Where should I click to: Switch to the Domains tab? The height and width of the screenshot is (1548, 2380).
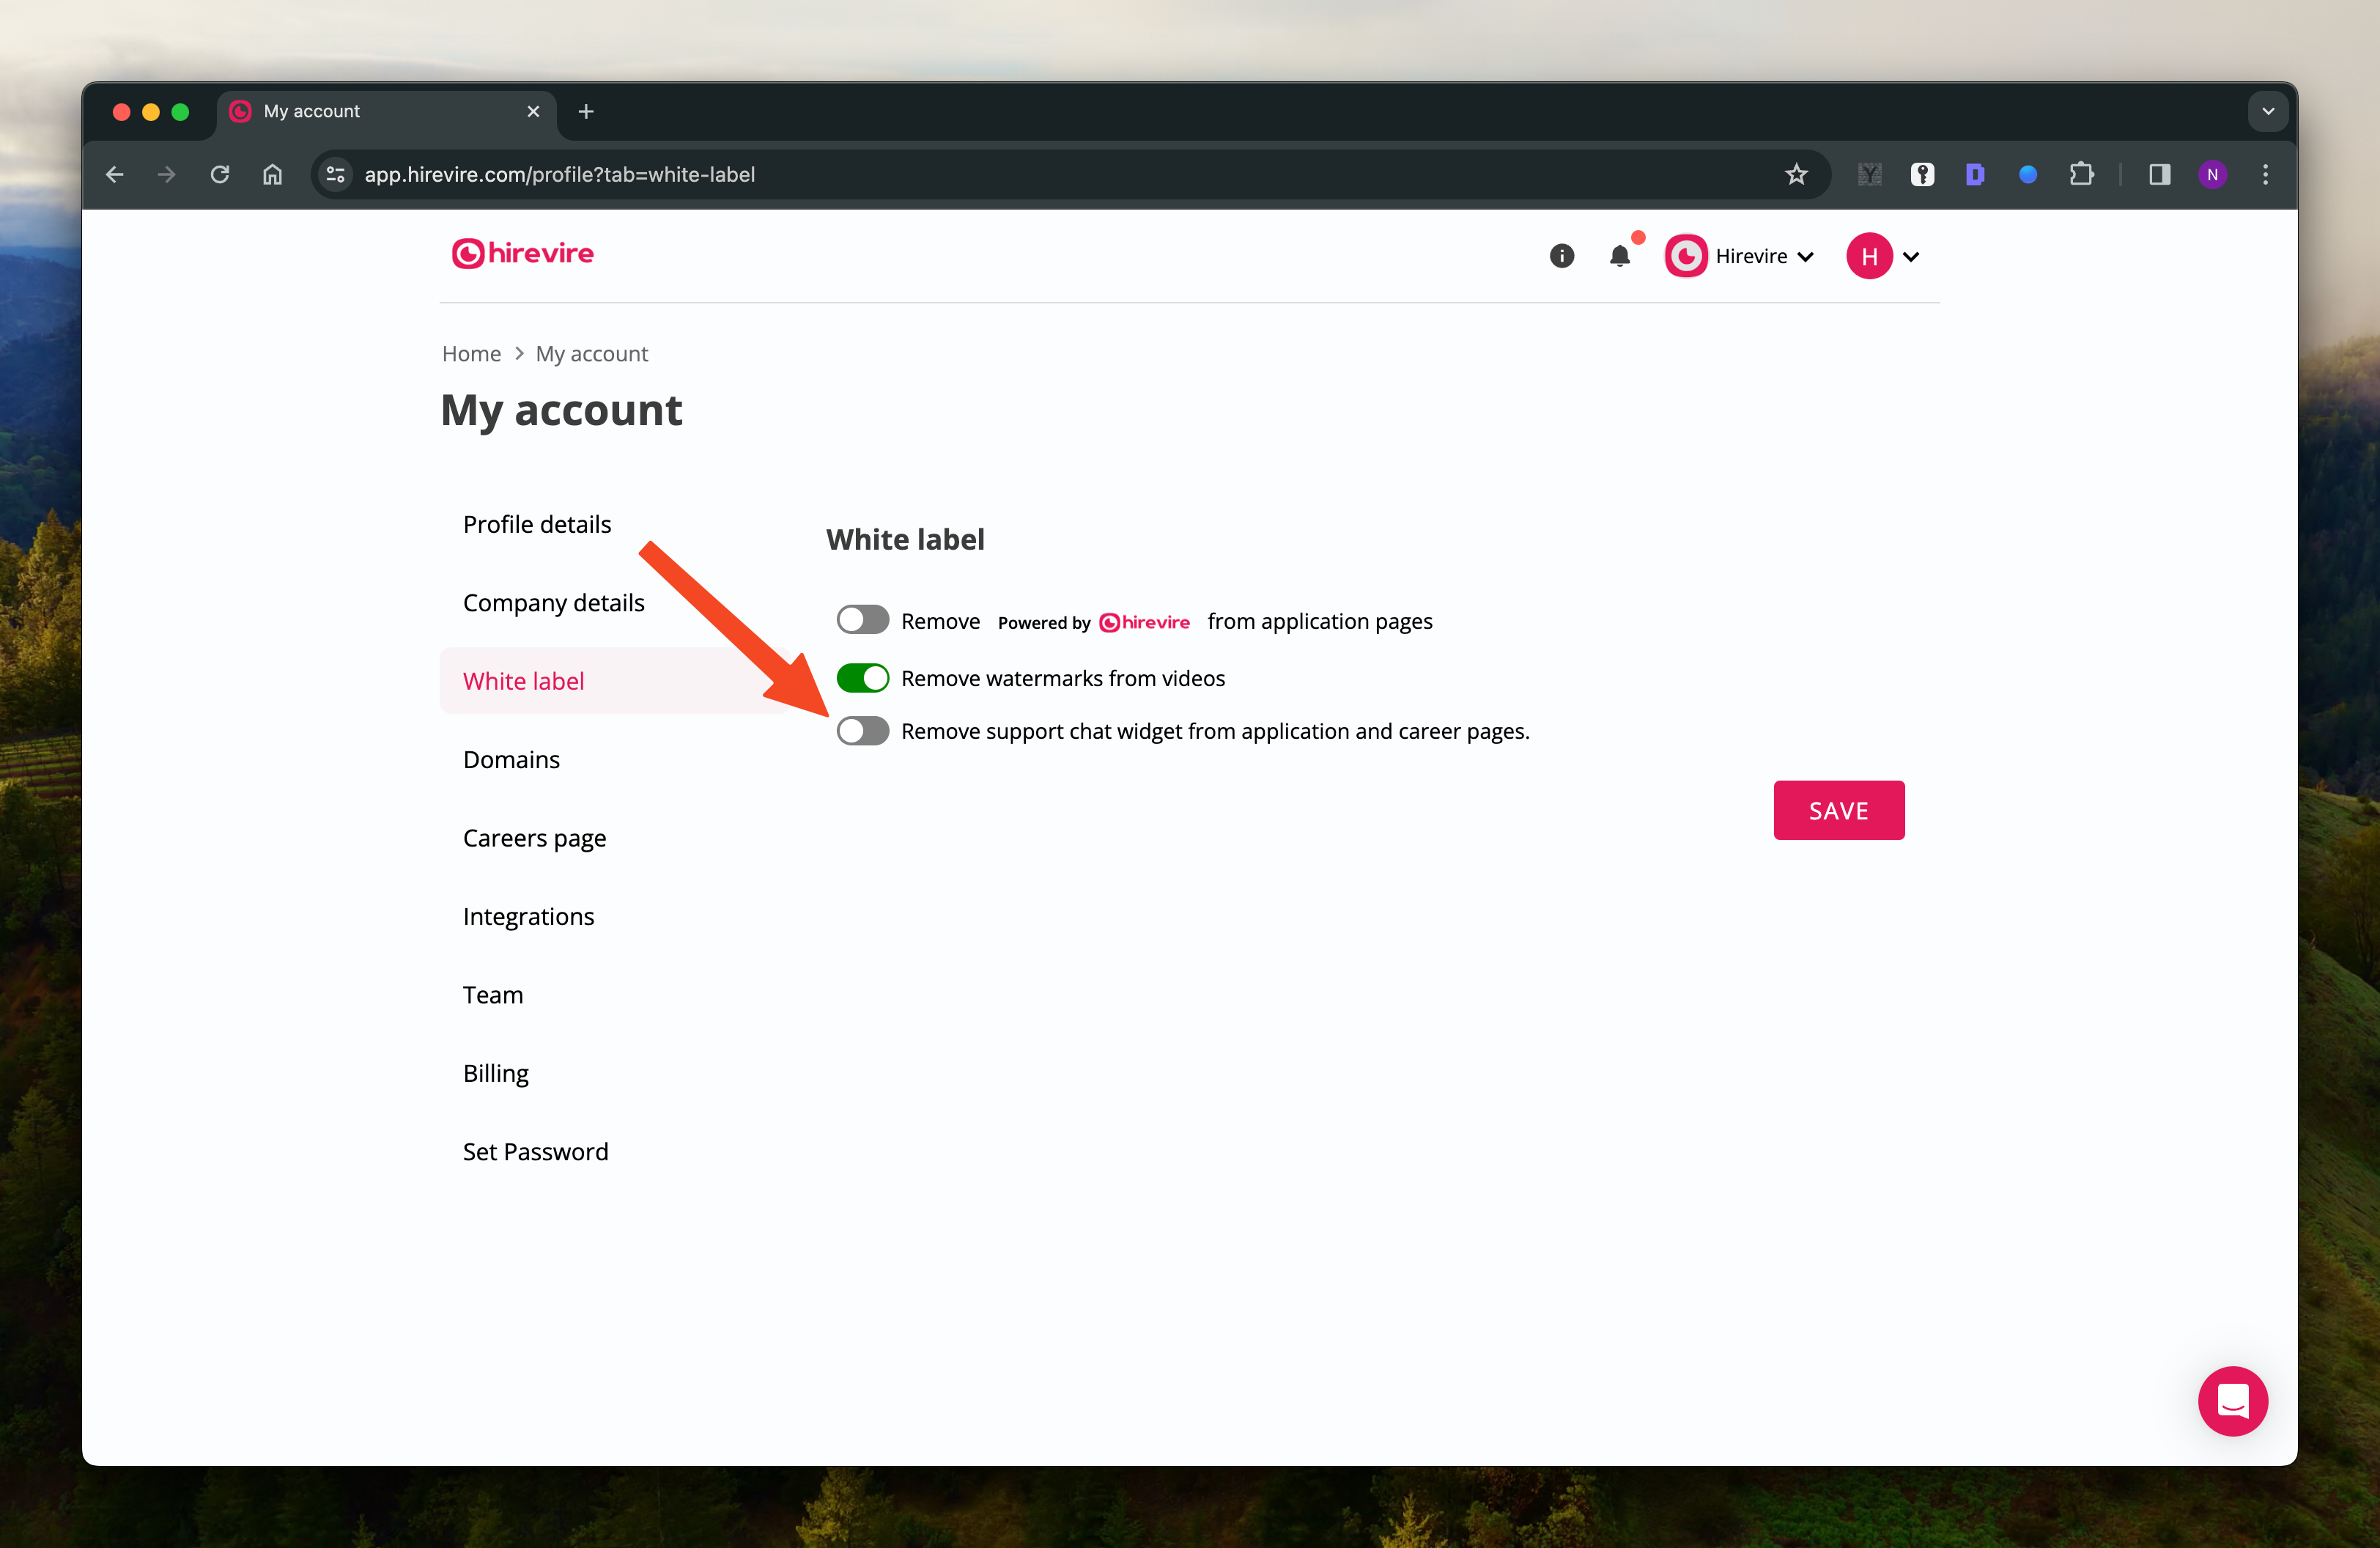511,759
